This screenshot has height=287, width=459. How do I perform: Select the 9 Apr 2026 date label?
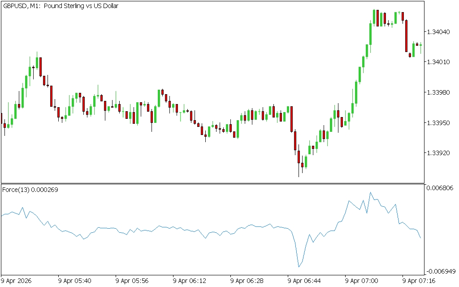[x=17, y=281]
